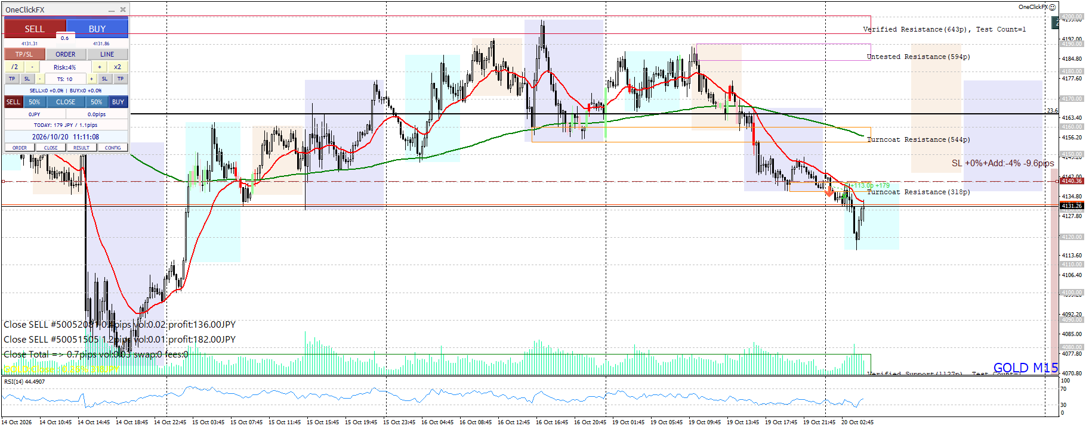The image size is (1086, 429).
Task: Open the ORDER tab beside TP/SL
Action: [66, 54]
